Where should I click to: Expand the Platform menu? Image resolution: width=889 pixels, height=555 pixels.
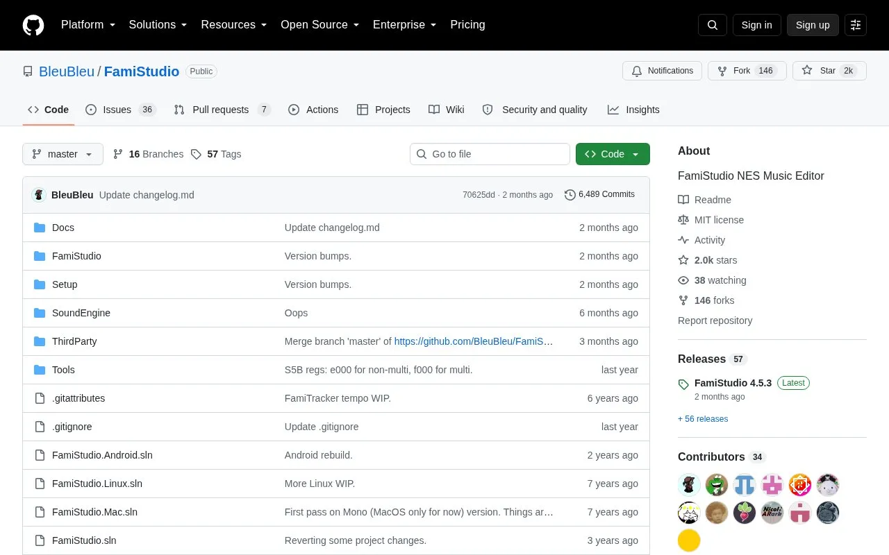[88, 25]
